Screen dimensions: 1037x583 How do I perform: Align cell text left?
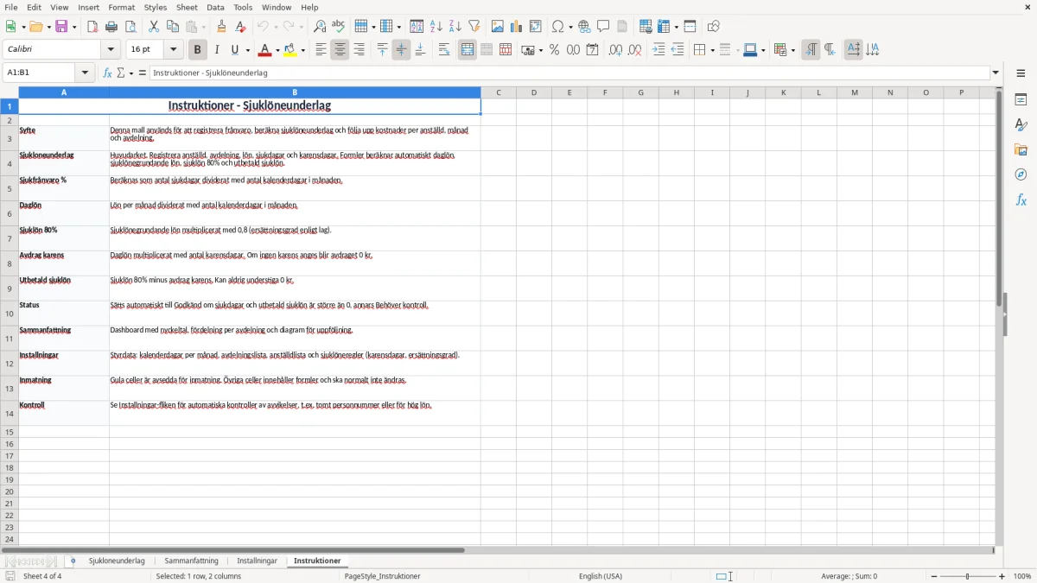tap(321, 50)
